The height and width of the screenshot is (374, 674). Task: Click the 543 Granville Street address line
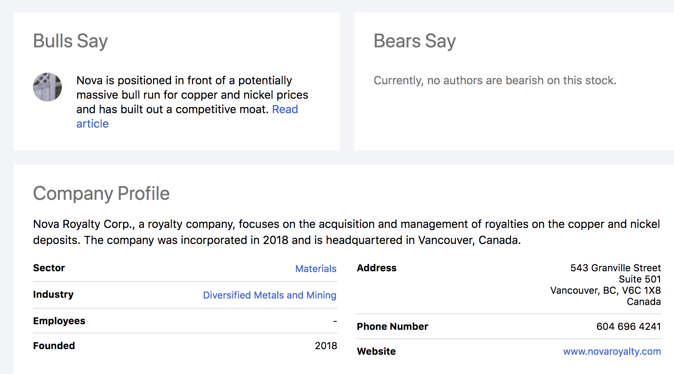(x=615, y=268)
